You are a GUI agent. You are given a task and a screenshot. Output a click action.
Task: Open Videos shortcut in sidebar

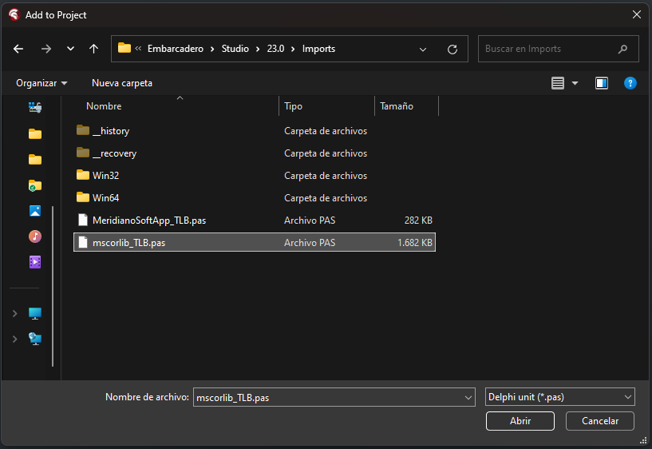35,262
